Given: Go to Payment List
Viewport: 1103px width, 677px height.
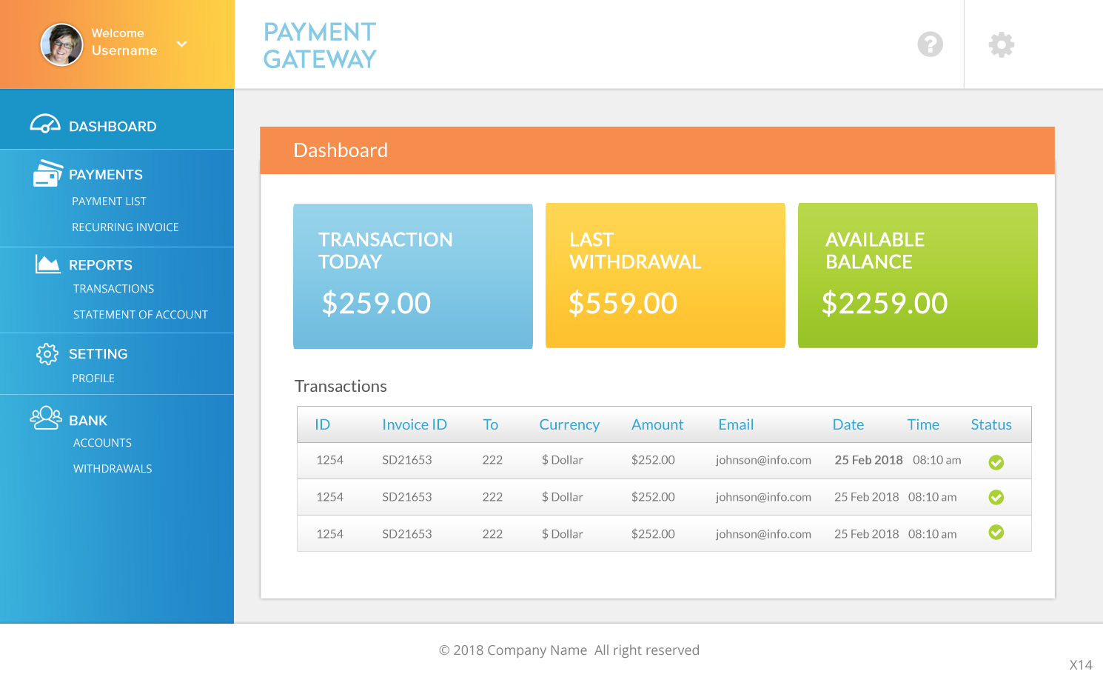Looking at the screenshot, I should pos(109,201).
